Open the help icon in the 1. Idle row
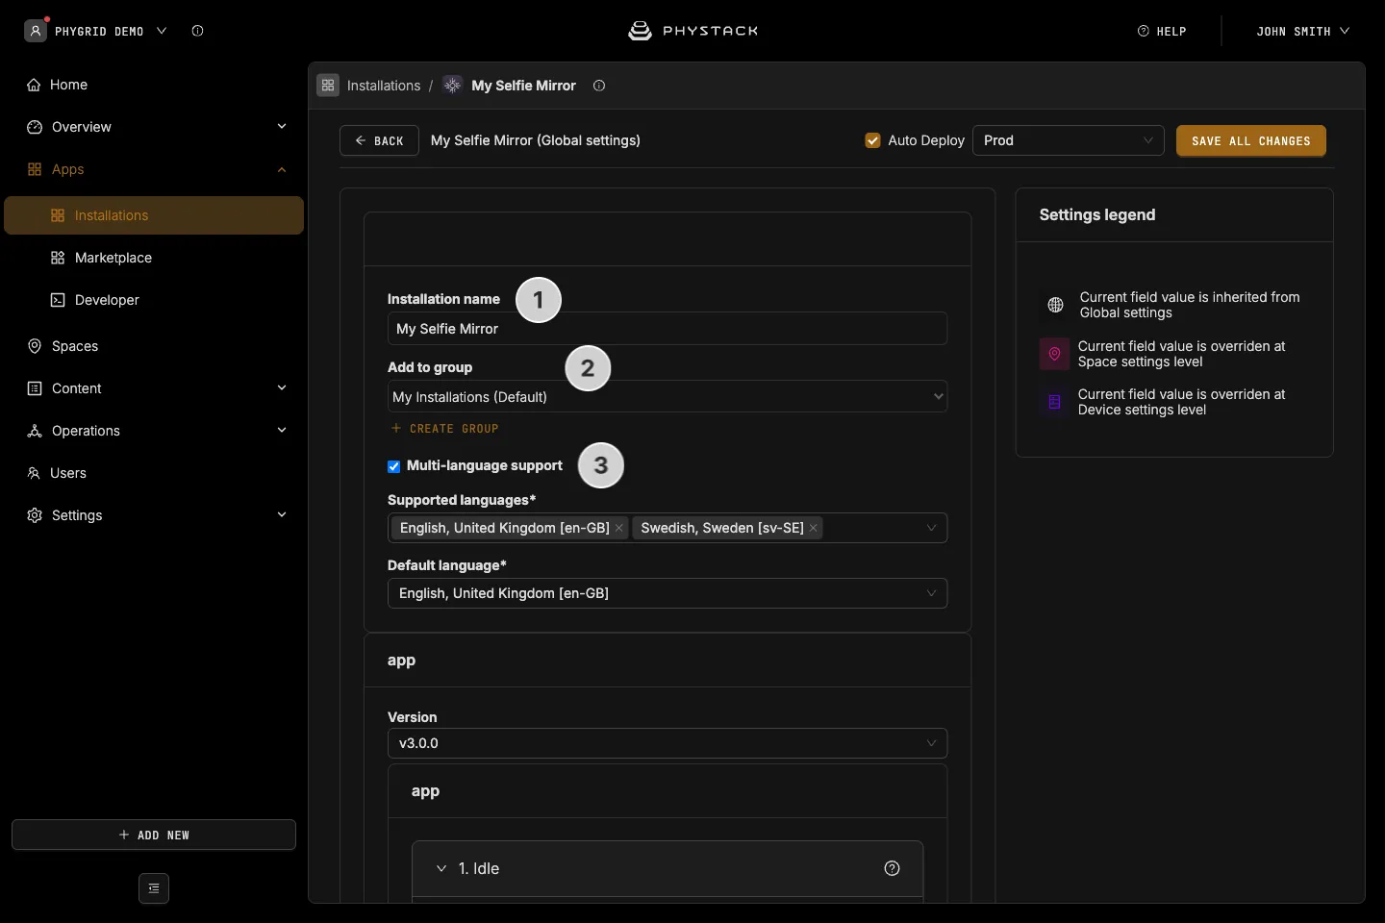The height and width of the screenshot is (923, 1385). pyautogui.click(x=892, y=868)
